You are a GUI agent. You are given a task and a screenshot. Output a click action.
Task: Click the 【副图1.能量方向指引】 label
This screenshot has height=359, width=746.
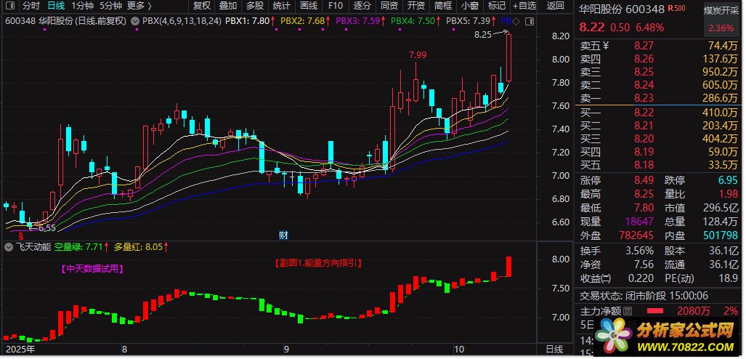(317, 263)
